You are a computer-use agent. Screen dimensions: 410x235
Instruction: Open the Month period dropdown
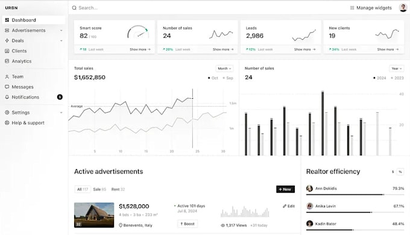(x=224, y=69)
